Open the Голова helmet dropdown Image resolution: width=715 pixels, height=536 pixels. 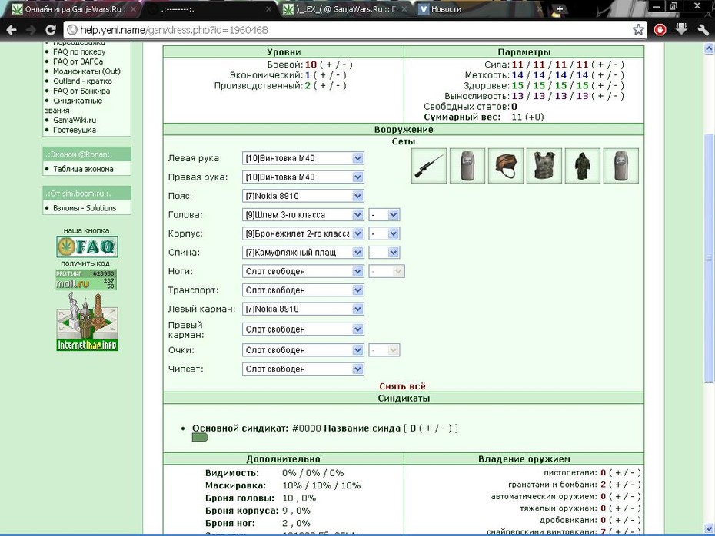(x=303, y=215)
